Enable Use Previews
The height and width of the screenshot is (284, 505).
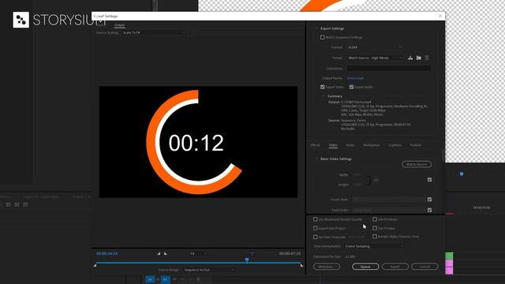pos(375,219)
